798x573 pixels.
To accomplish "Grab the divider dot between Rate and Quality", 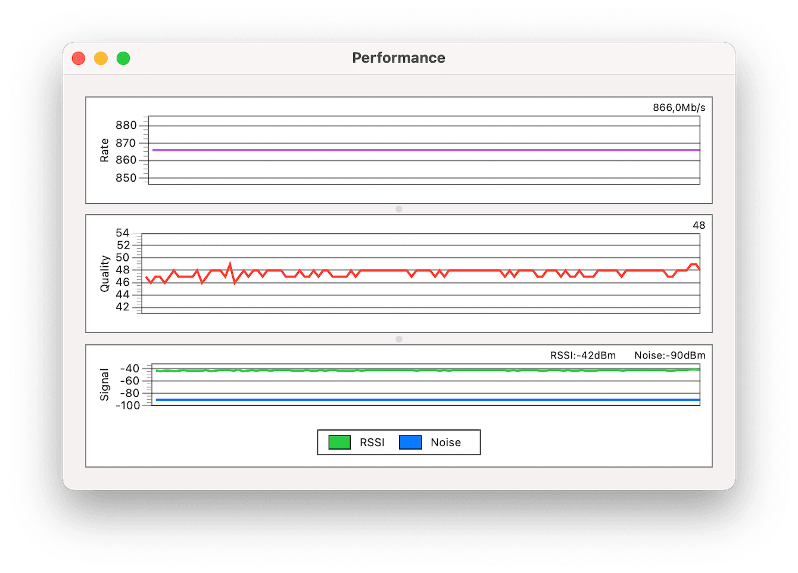I will pos(399,209).
